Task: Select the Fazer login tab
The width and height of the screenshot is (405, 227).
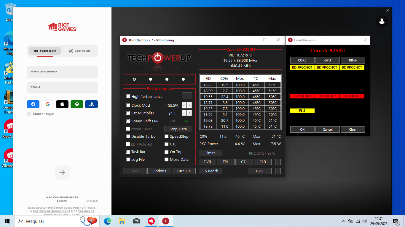Action: tap(45, 51)
